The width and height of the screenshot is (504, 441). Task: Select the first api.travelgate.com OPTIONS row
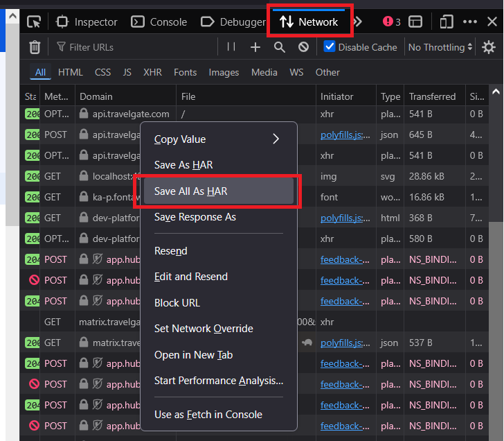(254, 114)
